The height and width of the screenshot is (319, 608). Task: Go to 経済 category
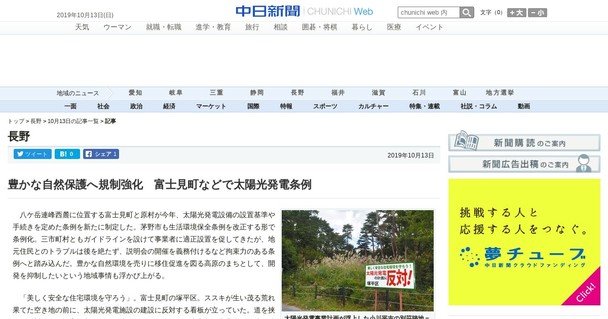[169, 106]
